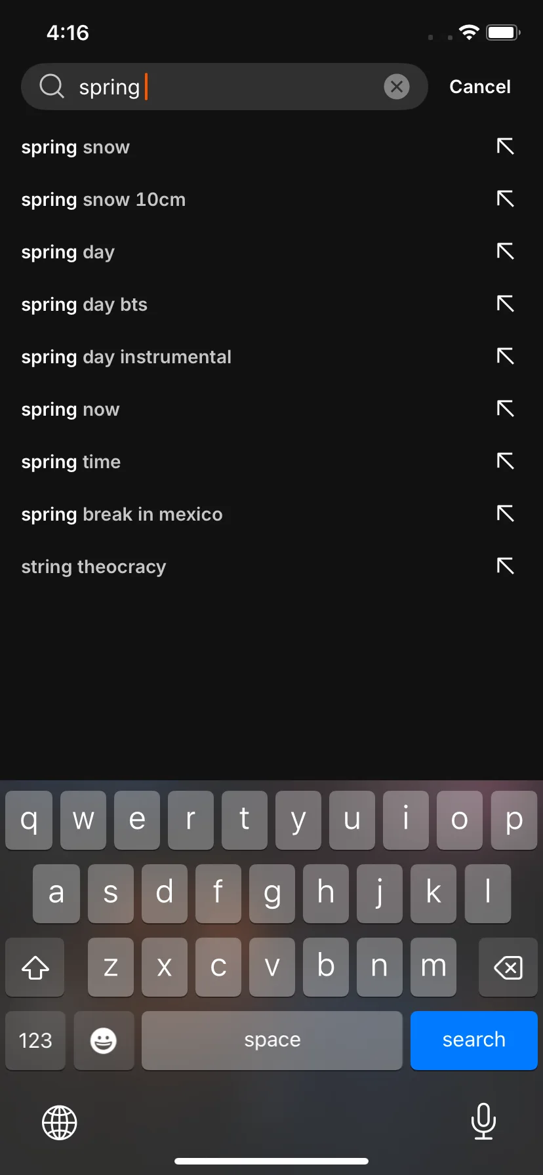
Task: Choose the spring now suggestion
Action: (271, 409)
